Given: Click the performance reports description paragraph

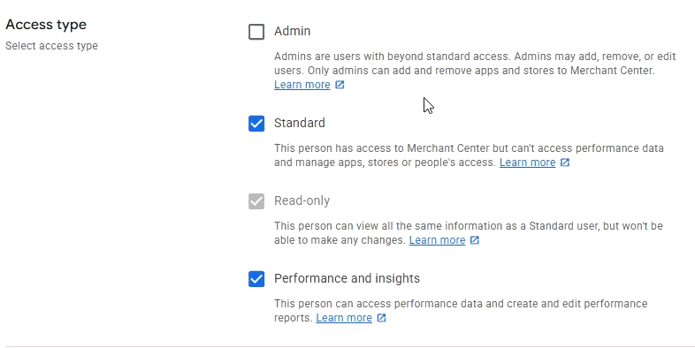Looking at the screenshot, I should (461, 311).
